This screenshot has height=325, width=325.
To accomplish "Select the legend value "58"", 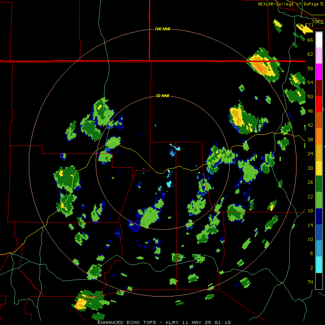I will [x=310, y=68].
